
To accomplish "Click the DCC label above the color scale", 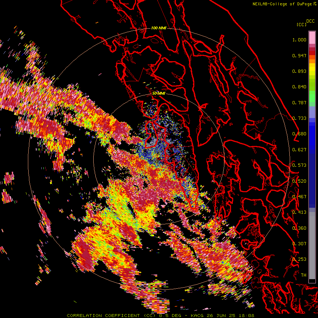I will [311, 21].
